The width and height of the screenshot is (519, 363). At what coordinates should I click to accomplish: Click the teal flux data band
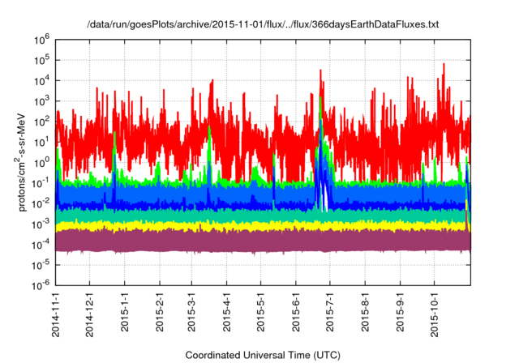point(263,216)
